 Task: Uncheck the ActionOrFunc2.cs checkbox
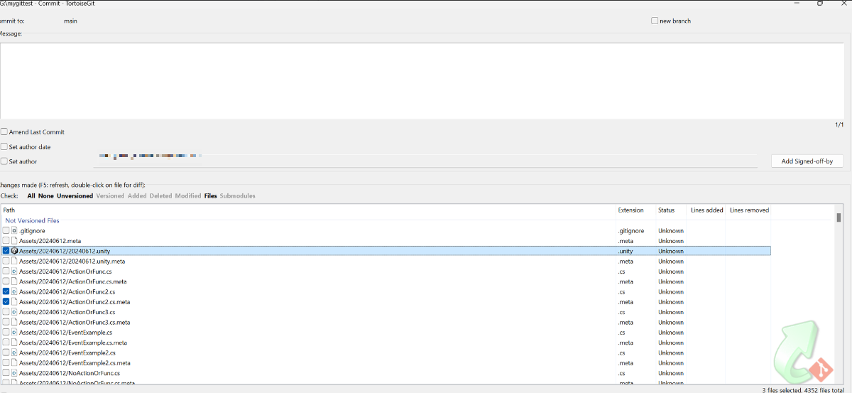[6, 292]
